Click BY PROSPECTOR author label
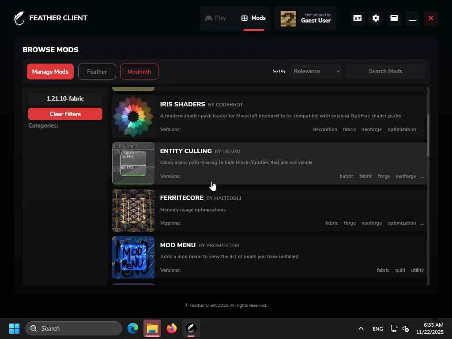 coord(219,245)
